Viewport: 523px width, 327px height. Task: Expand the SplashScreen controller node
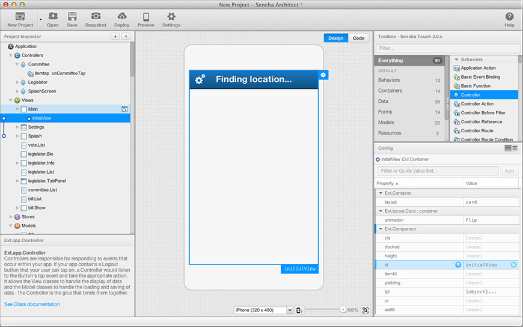(17, 91)
